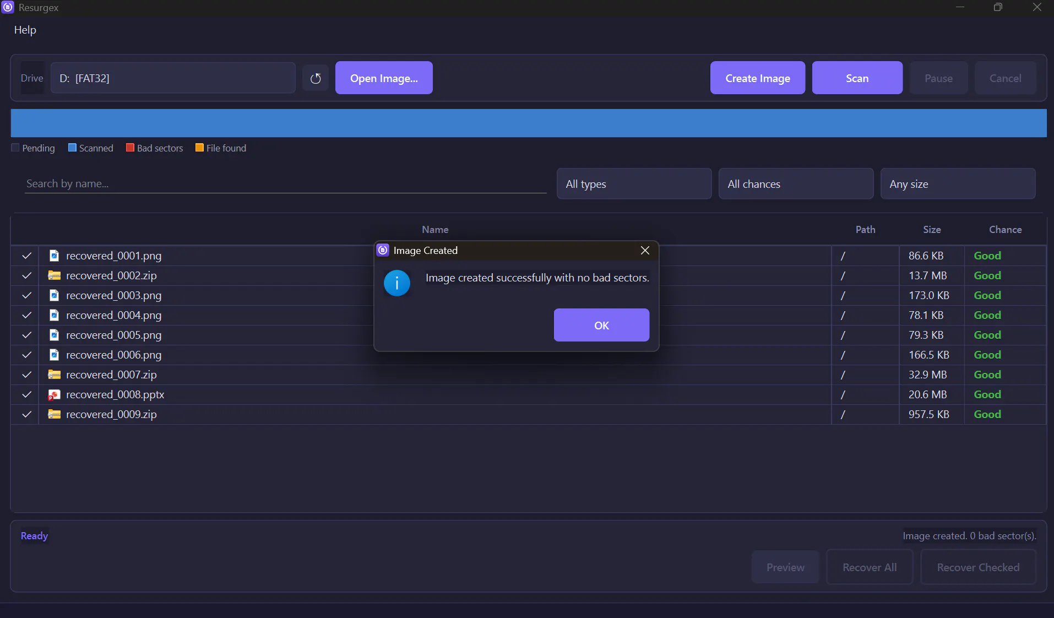This screenshot has width=1054, height=618.
Task: Click the Pending legend swatch
Action: [15, 148]
